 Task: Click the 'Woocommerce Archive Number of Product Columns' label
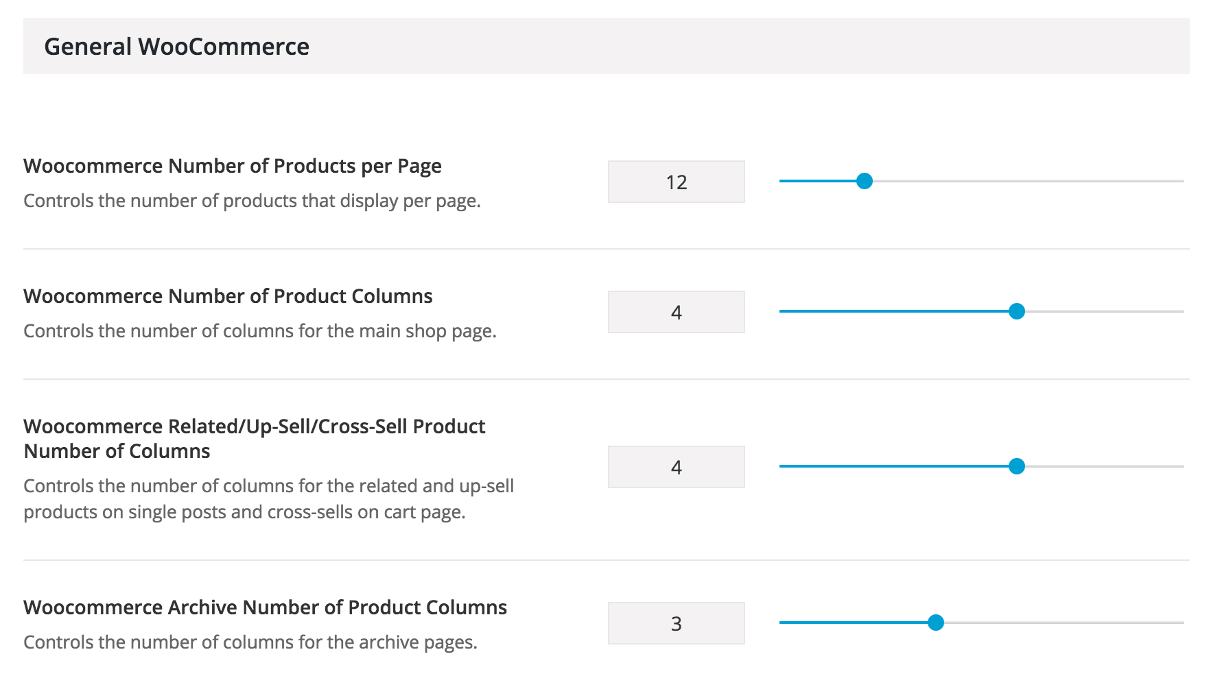(265, 607)
